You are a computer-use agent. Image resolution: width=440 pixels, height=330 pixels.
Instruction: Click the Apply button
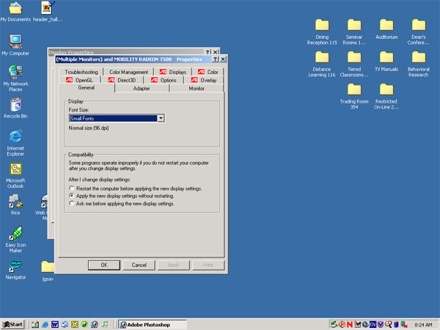[173, 265]
